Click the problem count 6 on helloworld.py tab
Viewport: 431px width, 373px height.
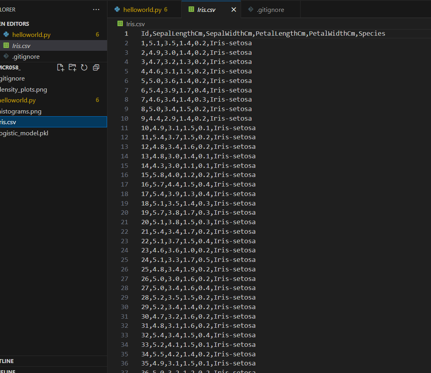(x=166, y=10)
